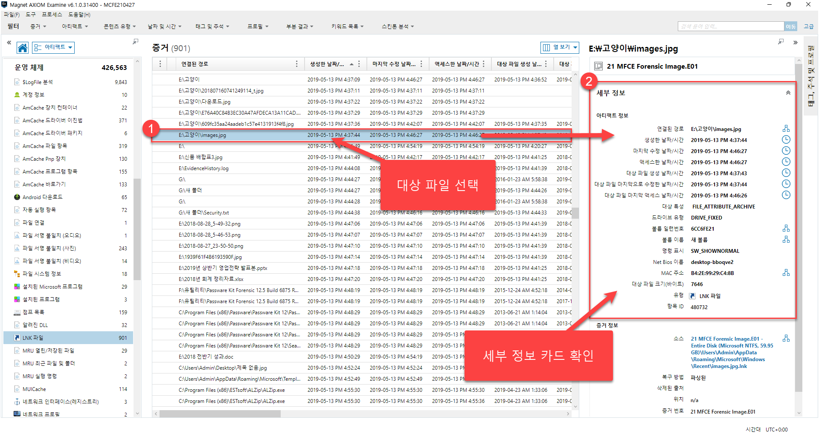819x440 pixels.
Task: Open the 프로세스 menu
Action: (52, 14)
